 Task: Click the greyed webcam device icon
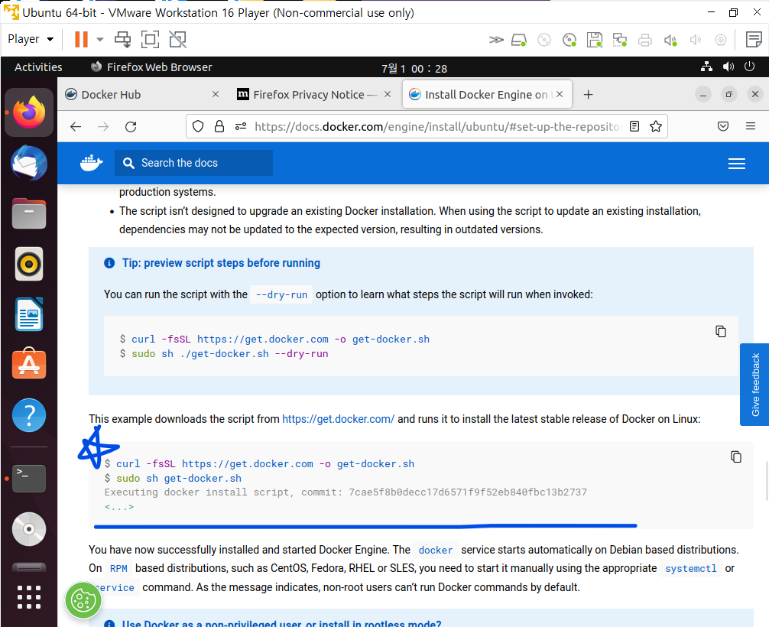(720, 40)
